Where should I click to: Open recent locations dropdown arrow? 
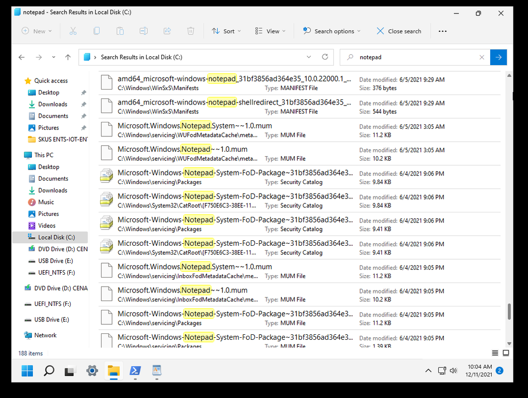[x=53, y=57]
